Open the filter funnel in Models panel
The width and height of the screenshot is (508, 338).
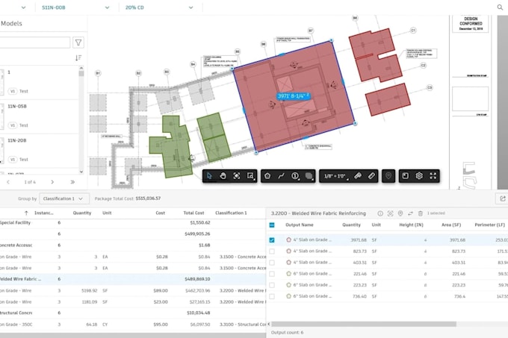pos(78,43)
